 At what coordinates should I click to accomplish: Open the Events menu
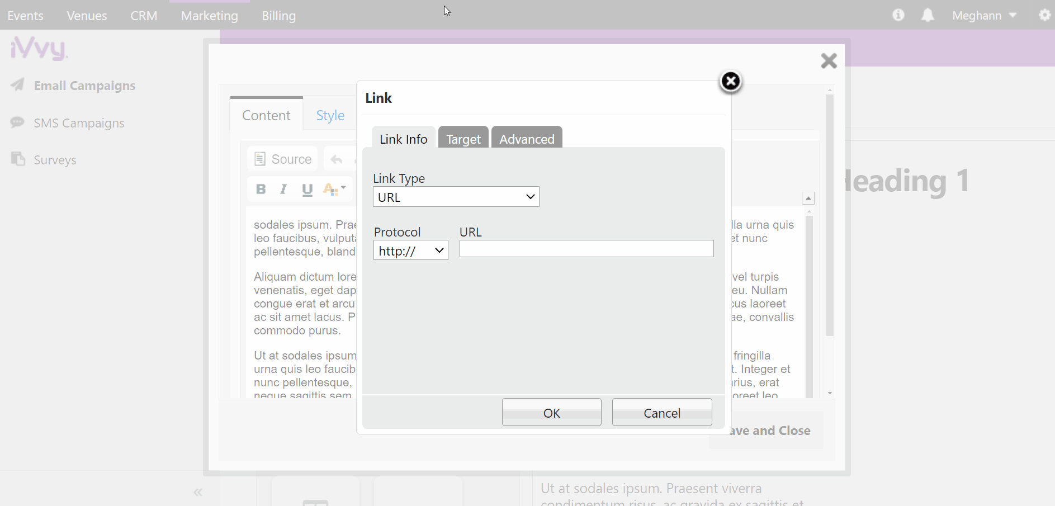coord(25,16)
